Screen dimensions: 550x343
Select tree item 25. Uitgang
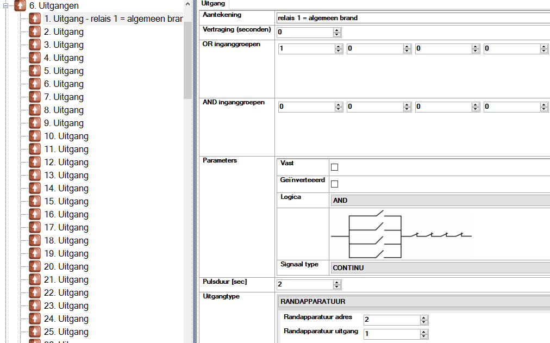click(x=66, y=332)
